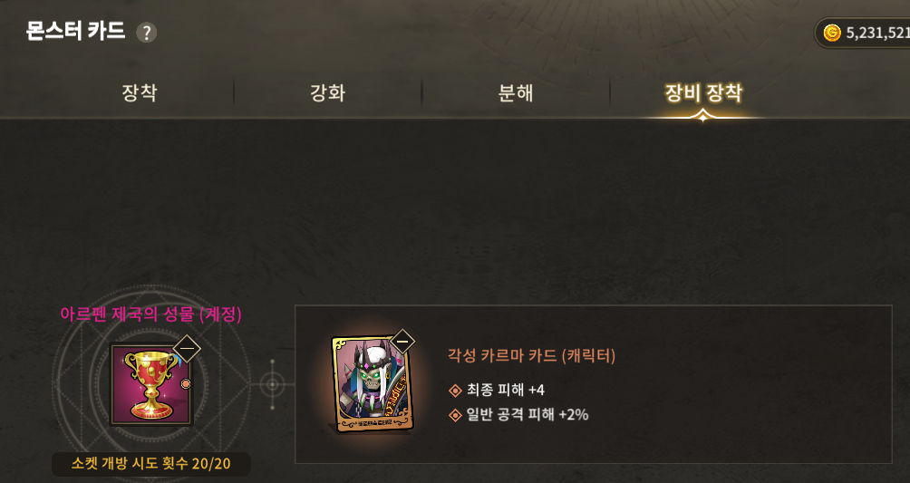910x483 pixels.
Task: Open the 강화 tab
Action: pos(327,92)
